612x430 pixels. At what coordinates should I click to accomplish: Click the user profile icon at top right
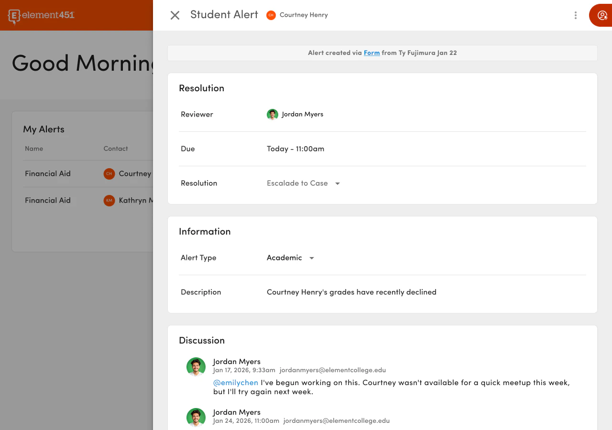[602, 15]
